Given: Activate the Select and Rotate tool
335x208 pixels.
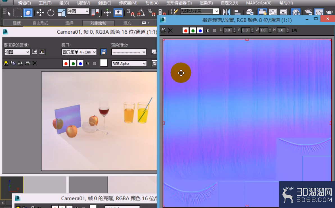Looking at the screenshot, I should pos(51,13).
